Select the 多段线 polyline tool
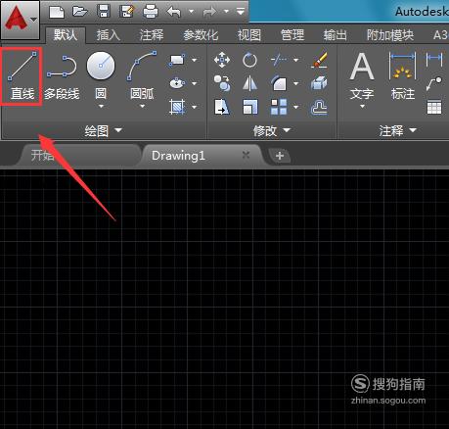449x429 pixels. [62, 77]
